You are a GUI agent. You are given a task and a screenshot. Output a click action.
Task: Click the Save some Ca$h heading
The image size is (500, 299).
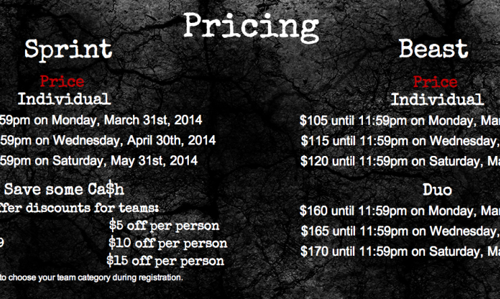pyautogui.click(x=64, y=189)
